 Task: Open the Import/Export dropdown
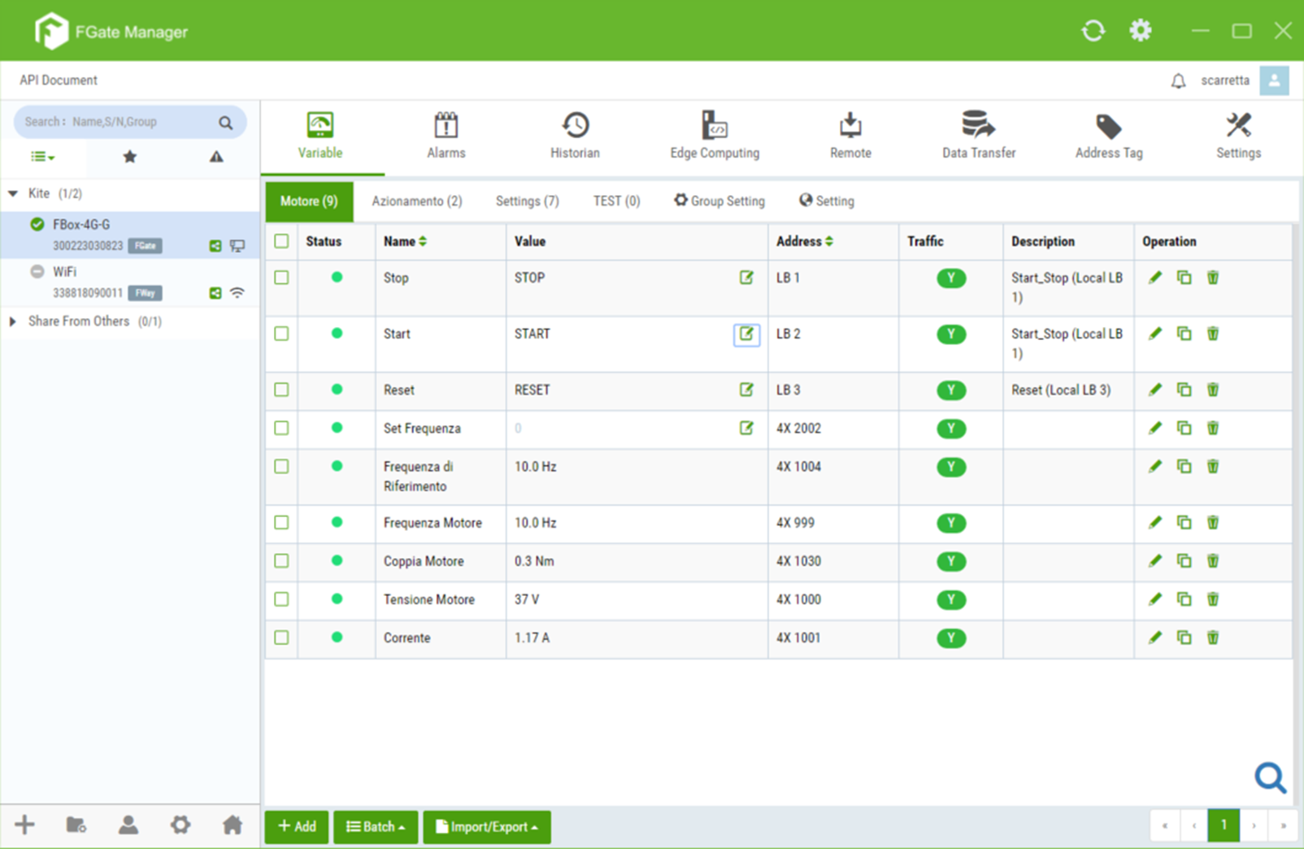tap(486, 826)
